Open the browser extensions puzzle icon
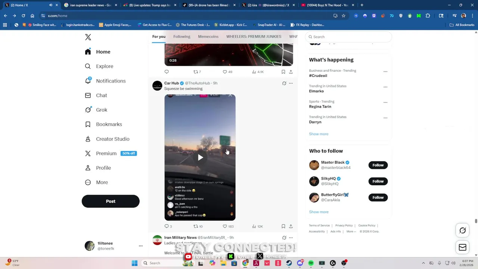This screenshot has width=478, height=269. (x=428, y=16)
